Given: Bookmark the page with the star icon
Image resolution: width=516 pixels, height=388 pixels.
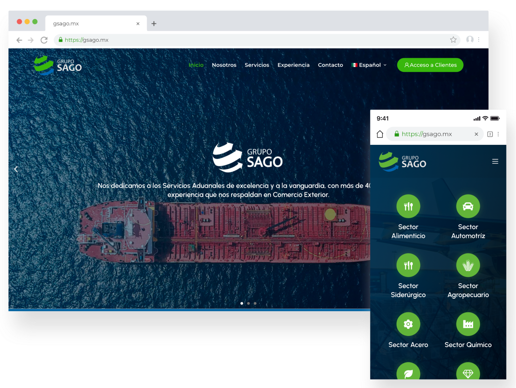Looking at the screenshot, I should [453, 40].
